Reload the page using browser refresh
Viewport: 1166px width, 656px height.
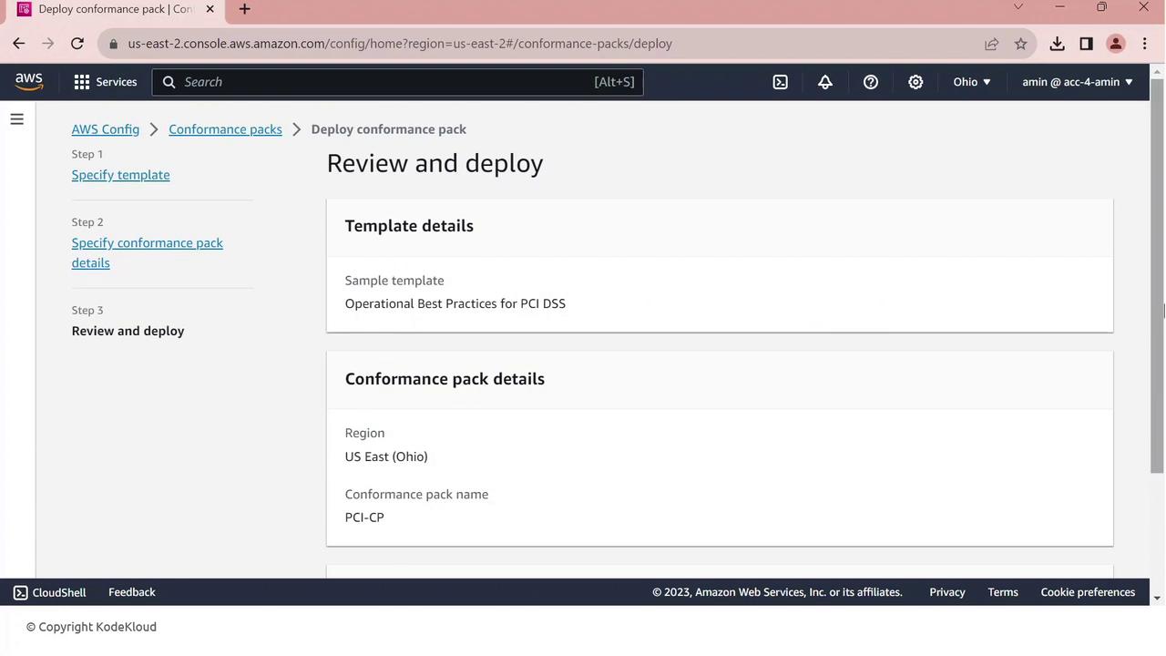[77, 44]
